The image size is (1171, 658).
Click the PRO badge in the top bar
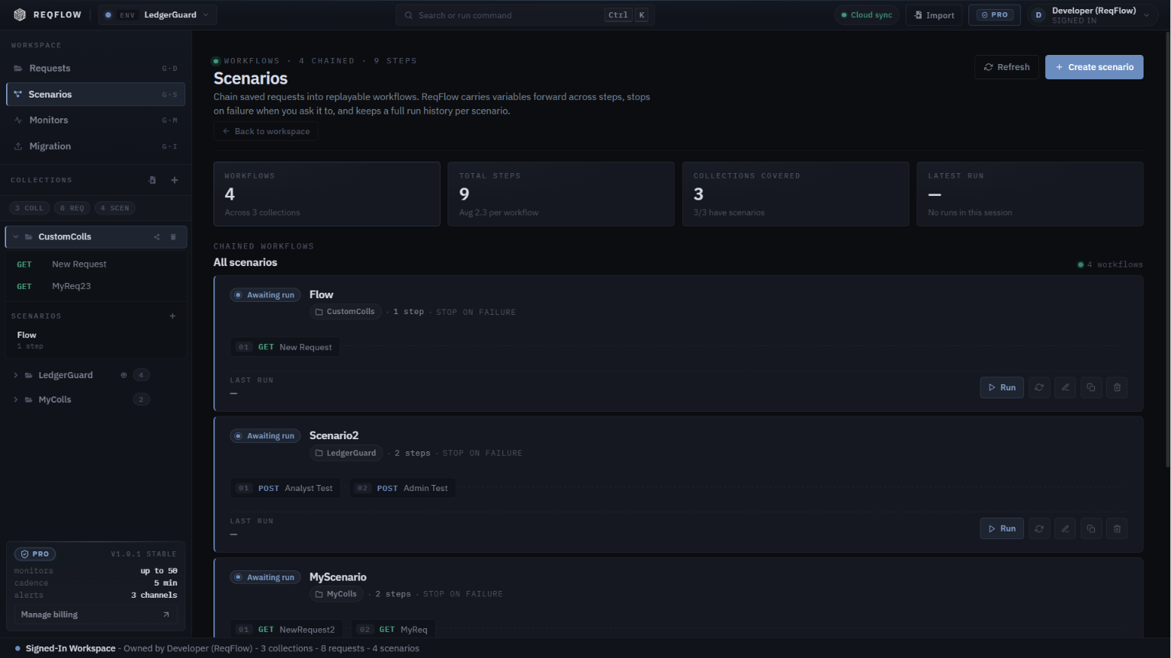994,15
